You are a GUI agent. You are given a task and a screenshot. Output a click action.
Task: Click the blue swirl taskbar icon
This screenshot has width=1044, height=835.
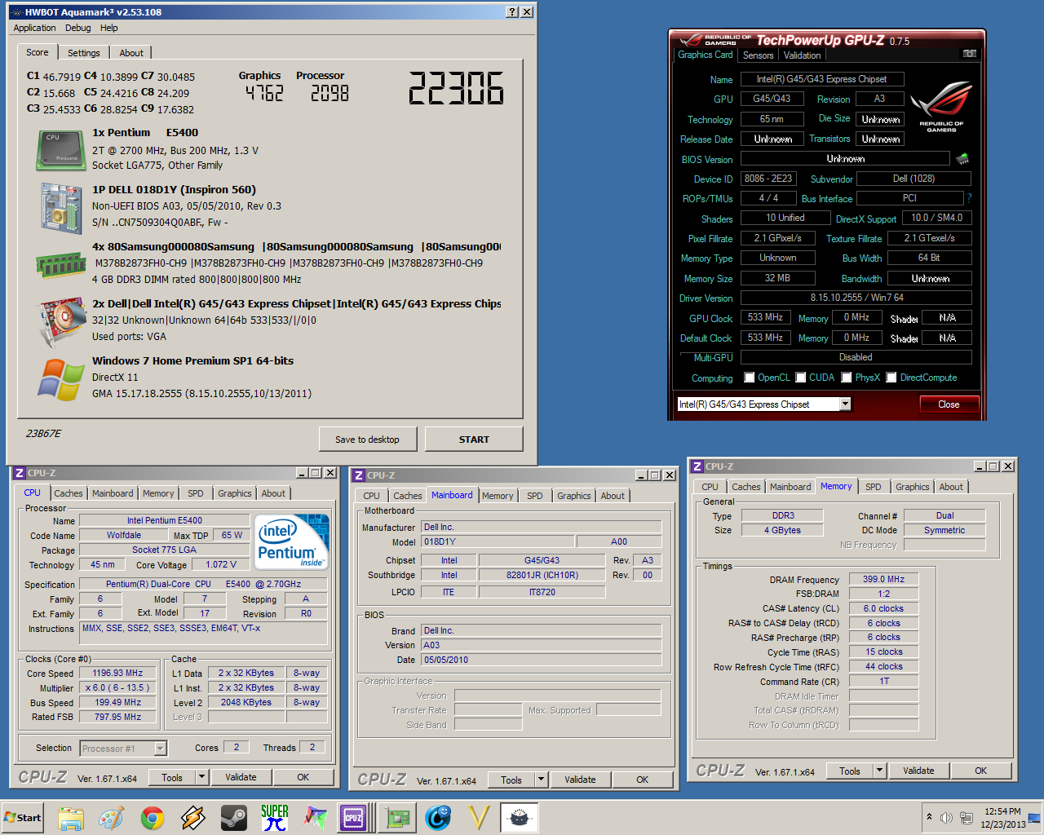(x=438, y=818)
